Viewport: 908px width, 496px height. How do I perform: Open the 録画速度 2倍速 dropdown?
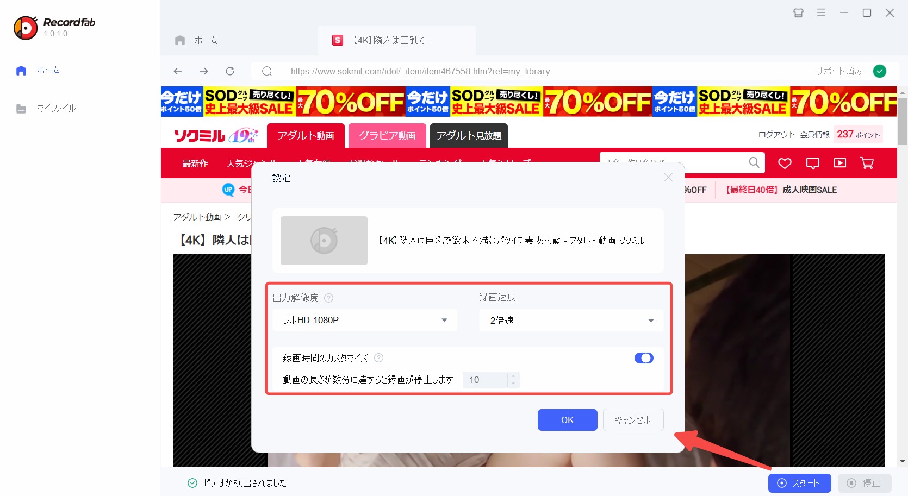point(571,321)
